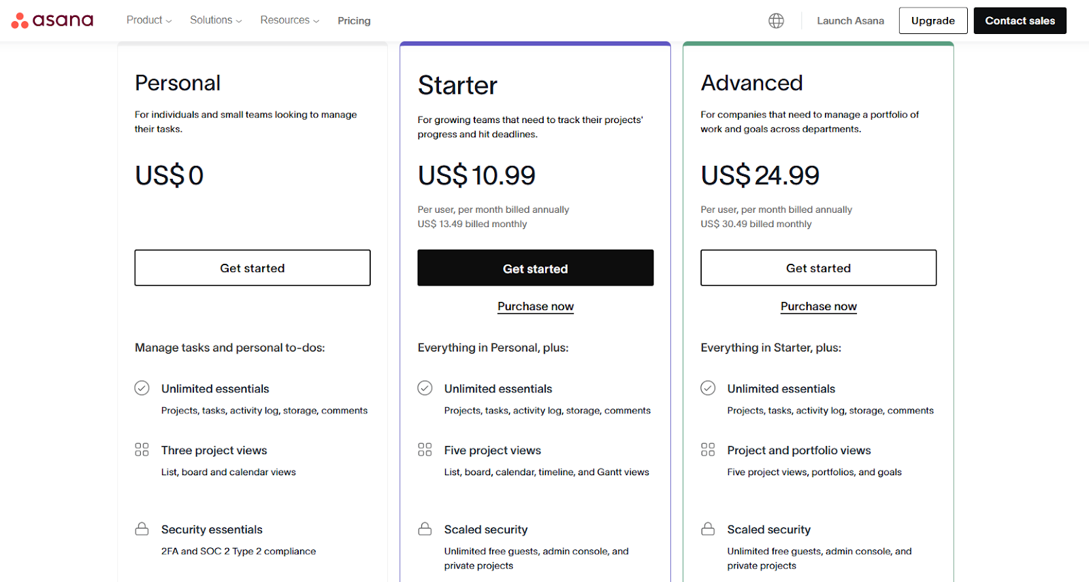Viewport: 1089px width, 582px height.
Task: Expand the Product dropdown menu
Action: 149,20
